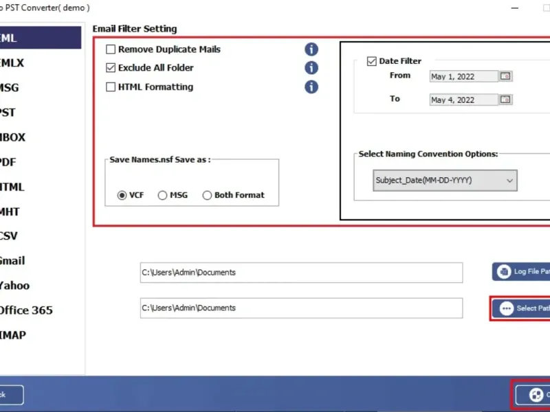The image size is (550, 412).
Task: Uncheck Exclude All Folder option
Action: (x=111, y=67)
